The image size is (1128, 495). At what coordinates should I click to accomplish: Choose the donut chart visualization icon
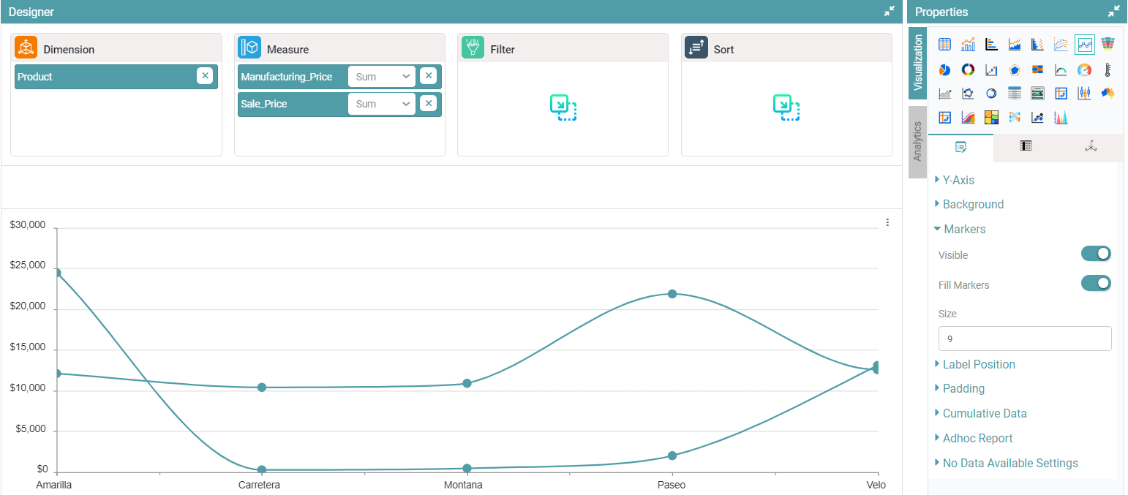(x=968, y=69)
